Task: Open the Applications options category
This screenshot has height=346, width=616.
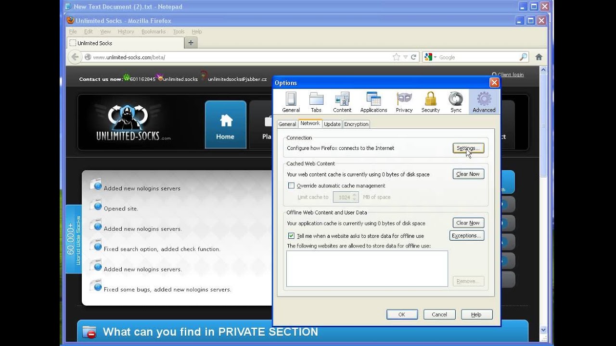Action: (373, 102)
